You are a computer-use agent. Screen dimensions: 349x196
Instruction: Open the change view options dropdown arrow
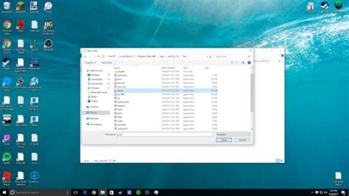[237, 63]
